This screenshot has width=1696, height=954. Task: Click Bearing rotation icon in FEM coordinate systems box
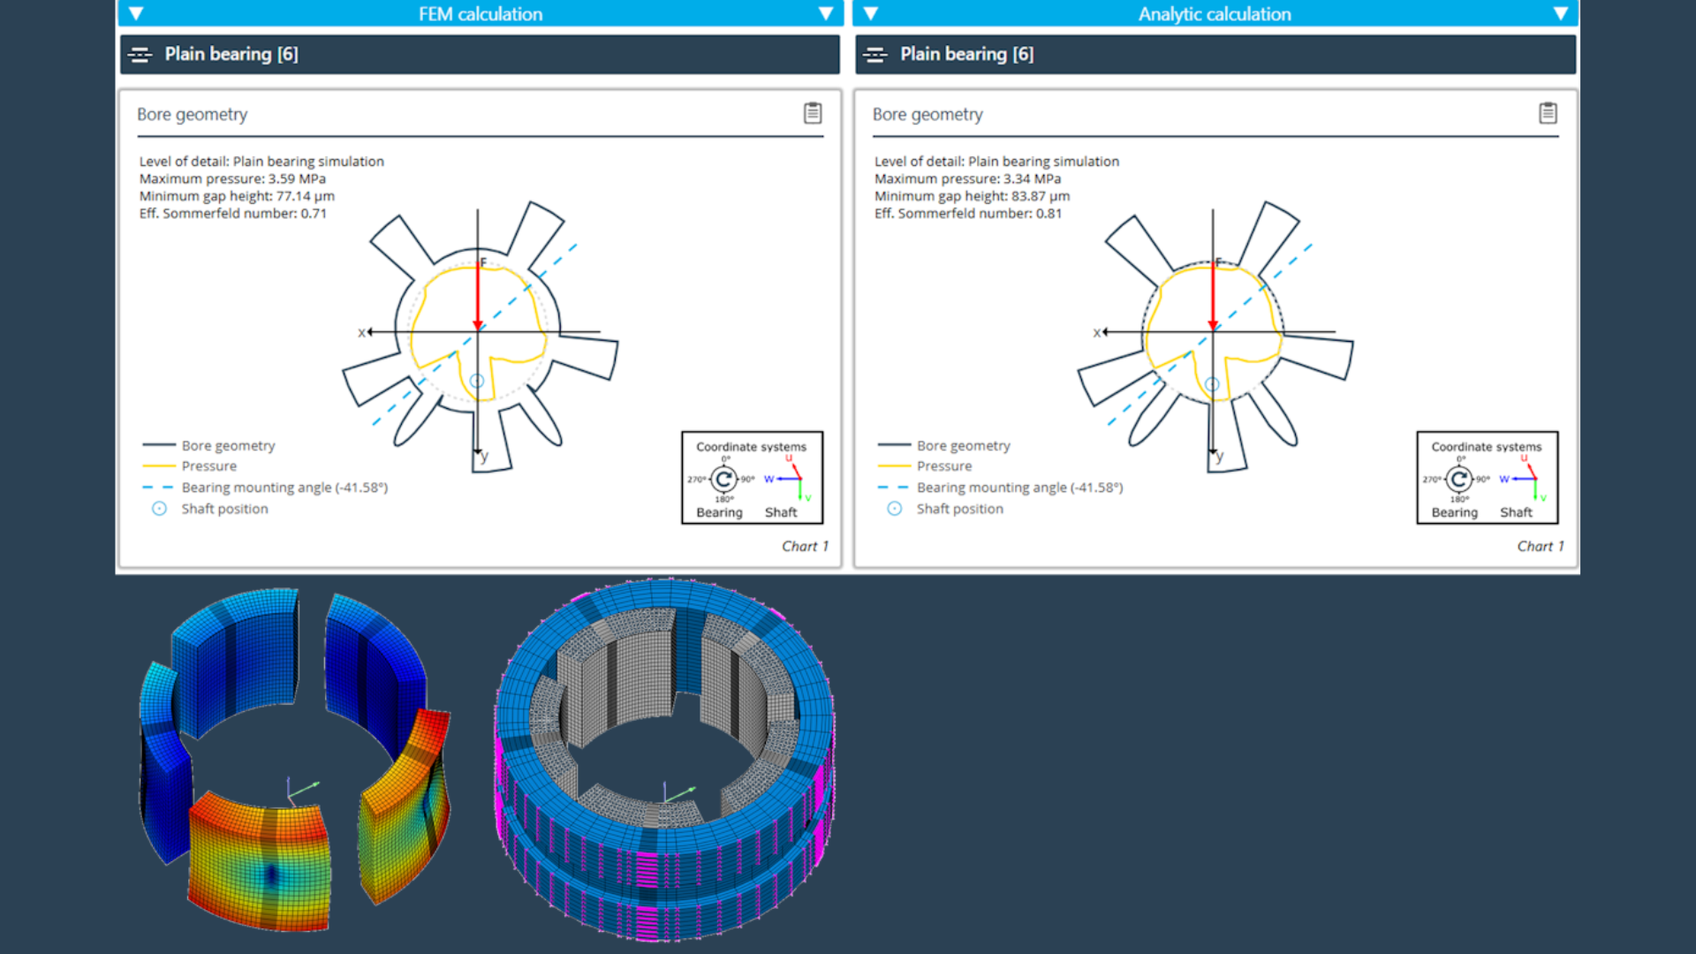[723, 480]
